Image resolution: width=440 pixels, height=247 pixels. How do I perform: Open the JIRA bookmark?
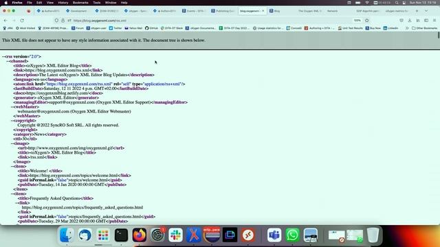(x=8, y=28)
